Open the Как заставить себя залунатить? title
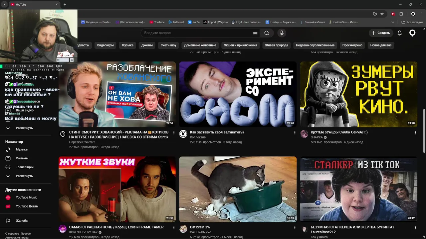Viewport: 426px width, 239px height. pos(217,132)
